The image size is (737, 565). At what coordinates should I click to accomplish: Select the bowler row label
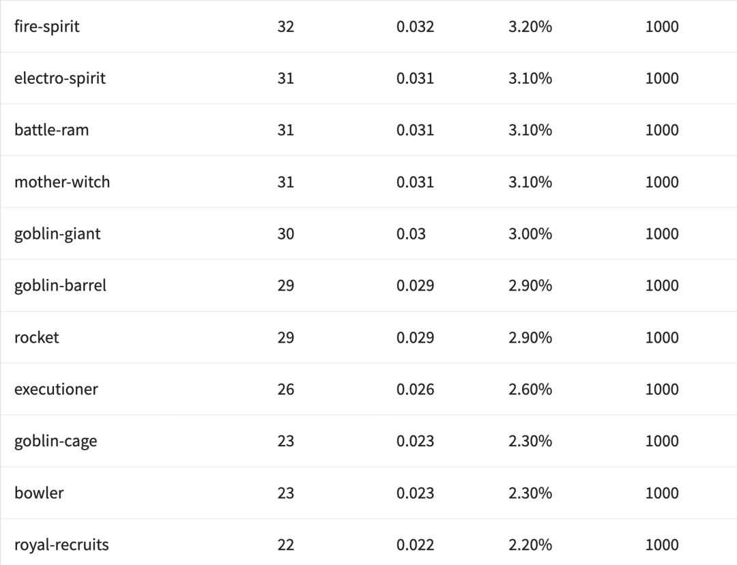point(39,493)
